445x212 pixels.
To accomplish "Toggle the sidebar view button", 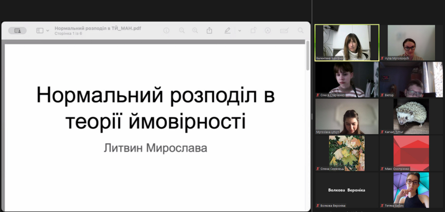I will pos(40,31).
